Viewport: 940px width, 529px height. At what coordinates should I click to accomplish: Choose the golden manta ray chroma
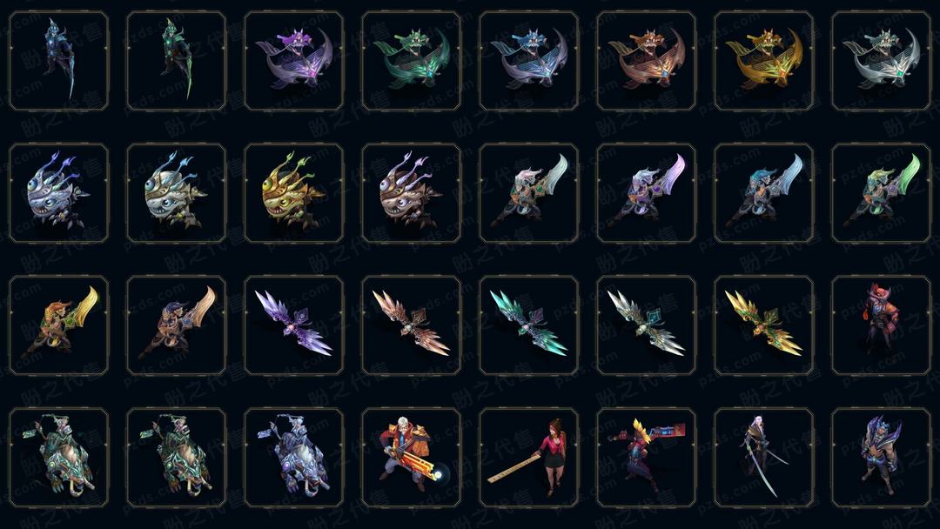[x=764, y=61]
